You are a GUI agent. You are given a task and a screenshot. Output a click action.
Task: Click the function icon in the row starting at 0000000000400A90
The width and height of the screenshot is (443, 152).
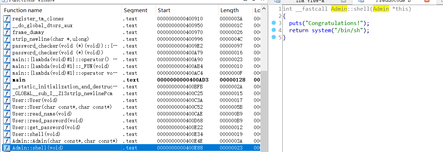[x=6, y=59]
